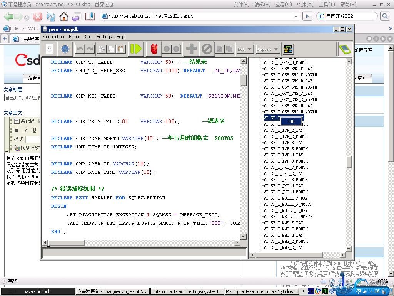Viewport: 394px width, 296px height.
Task: Click the blue globe toolbar icon
Action: click(x=65, y=49)
